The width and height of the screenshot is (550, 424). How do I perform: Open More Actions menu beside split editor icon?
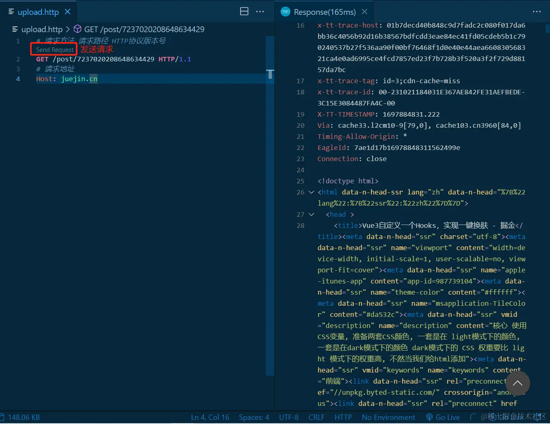[x=260, y=12]
